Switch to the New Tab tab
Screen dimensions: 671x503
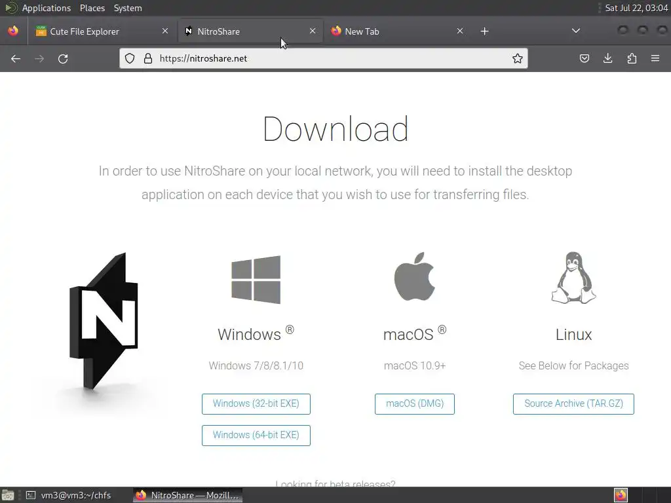click(x=397, y=31)
